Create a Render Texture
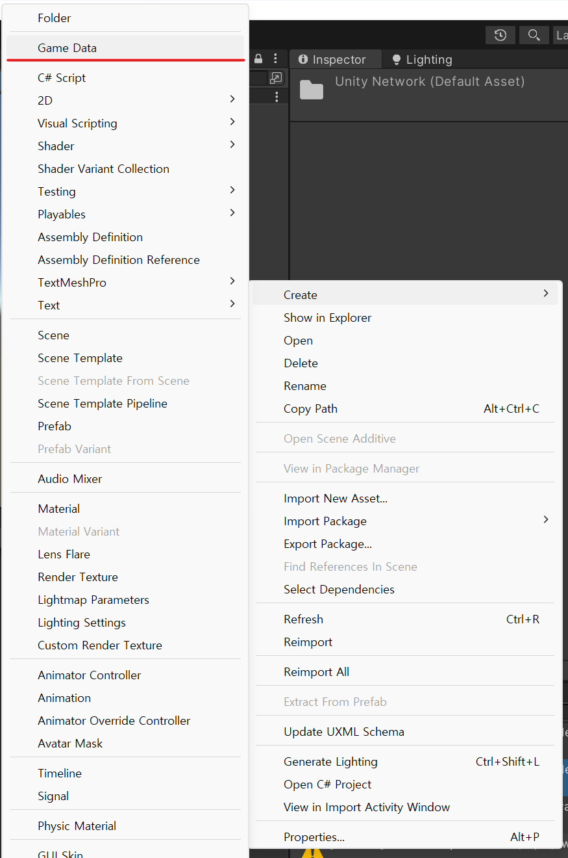 (125, 577)
